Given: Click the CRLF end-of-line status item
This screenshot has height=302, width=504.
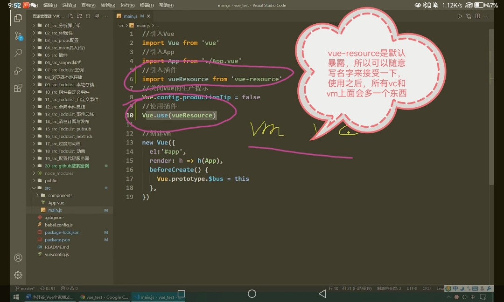Looking at the screenshot, I should [x=427, y=288].
